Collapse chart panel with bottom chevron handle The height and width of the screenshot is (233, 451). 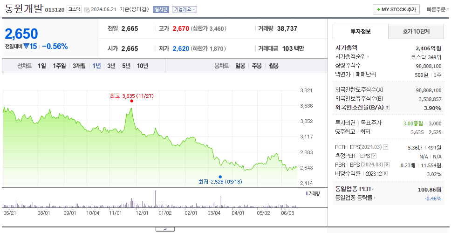pyautogui.click(x=165, y=229)
